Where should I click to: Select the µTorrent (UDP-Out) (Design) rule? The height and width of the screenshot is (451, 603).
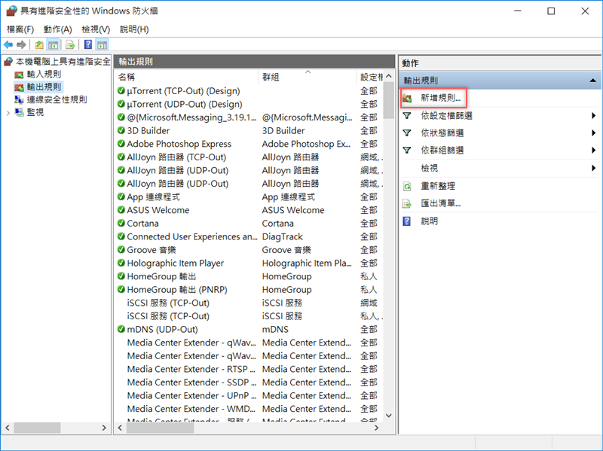(185, 104)
